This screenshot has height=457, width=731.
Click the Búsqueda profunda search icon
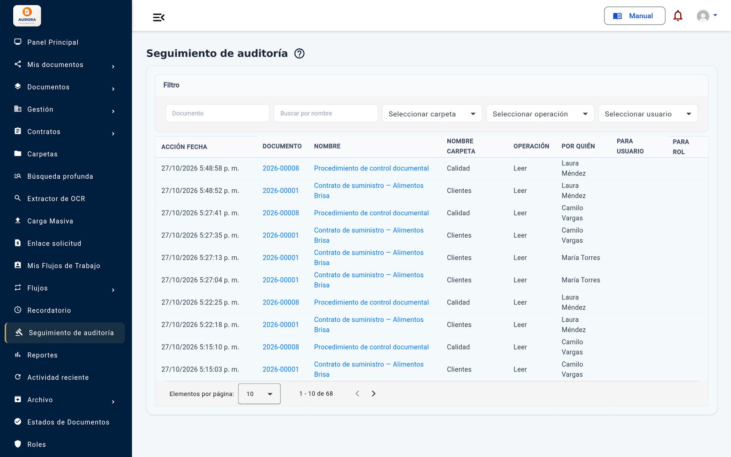click(18, 176)
